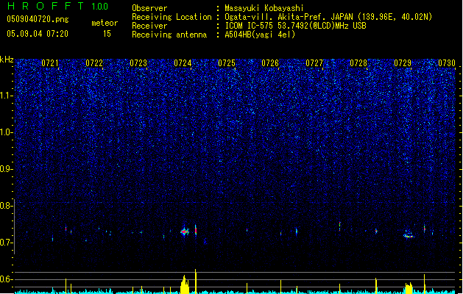The height and width of the screenshot is (294, 463).
Task: Click the curved meteor echo near 0729
Action: (x=409, y=235)
